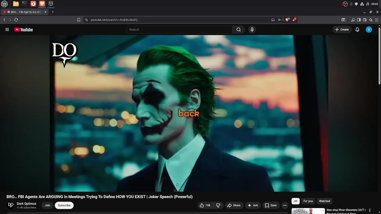Install app icon in address bar
Image resolution: width=381 pixels, height=214 pixels.
tap(273, 20)
